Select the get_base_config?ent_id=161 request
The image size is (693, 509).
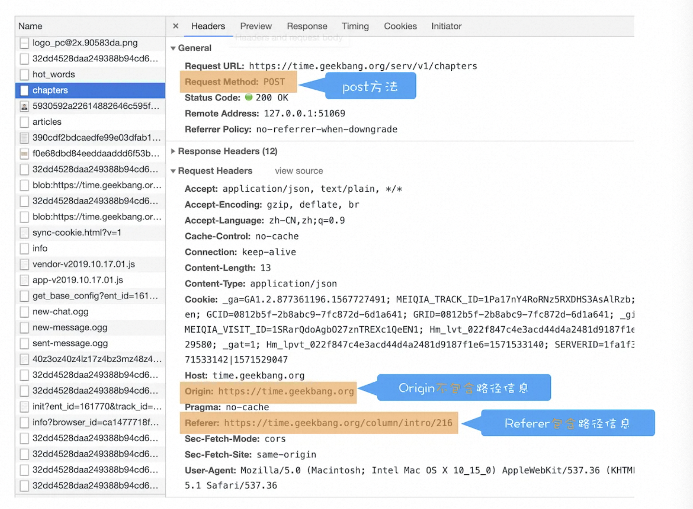tap(90, 296)
